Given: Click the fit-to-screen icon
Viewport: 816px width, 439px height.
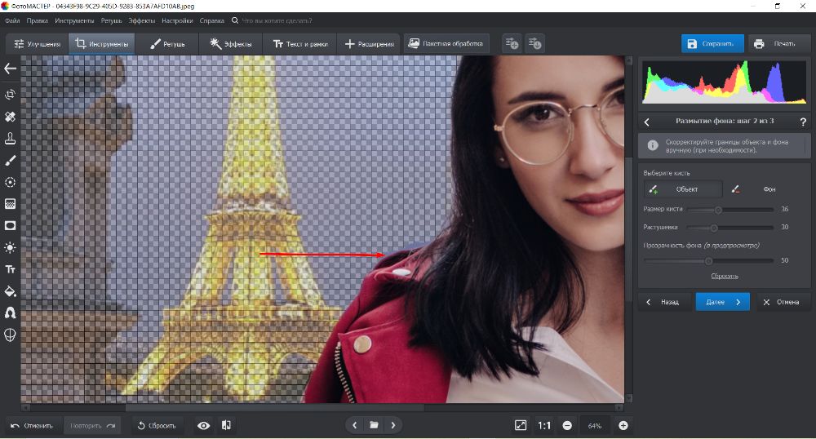Looking at the screenshot, I should [x=521, y=425].
